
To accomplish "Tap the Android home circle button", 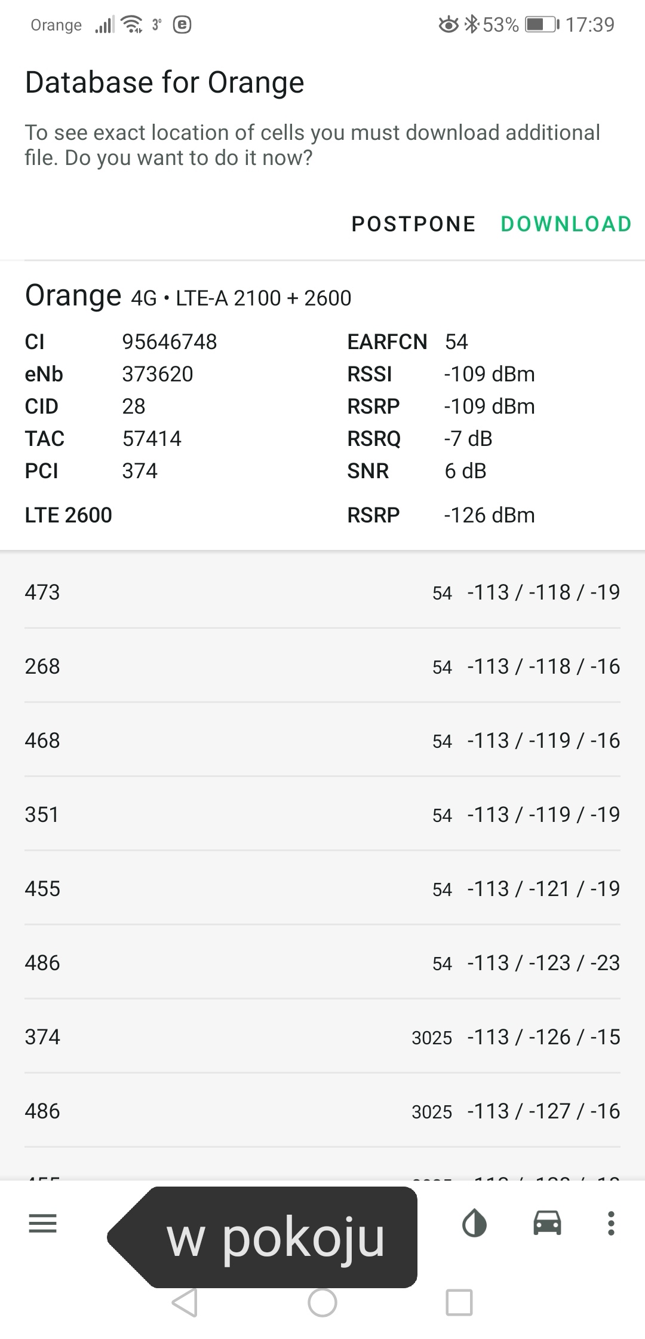I will coord(322,1301).
